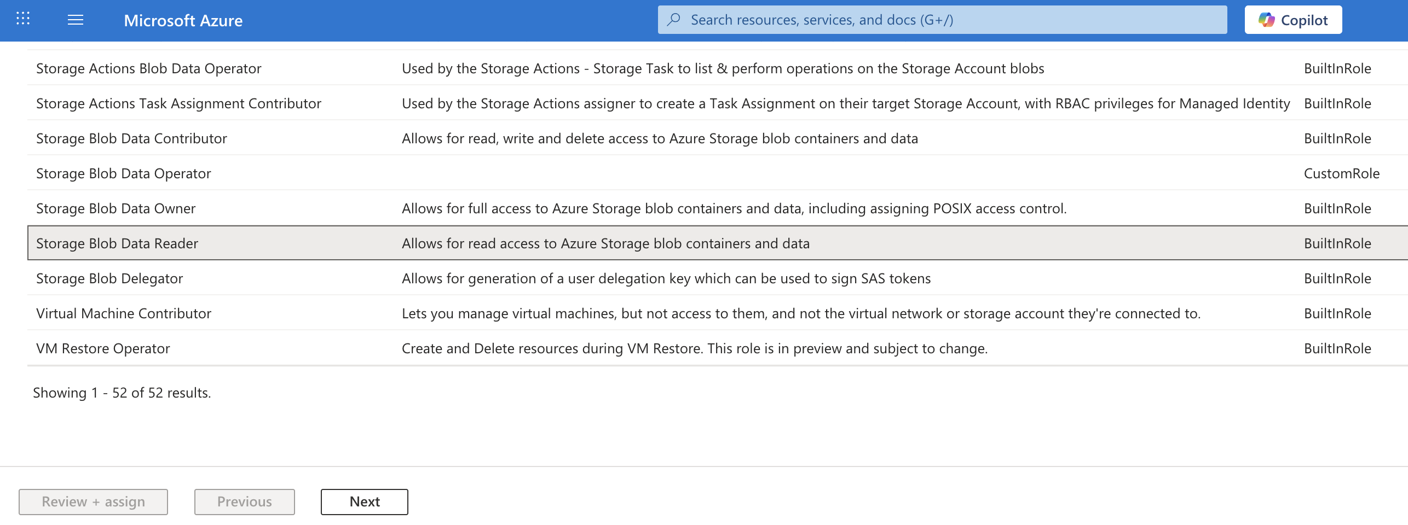
Task: Choose the Storage Blob Data Contributor role
Action: tap(131, 138)
